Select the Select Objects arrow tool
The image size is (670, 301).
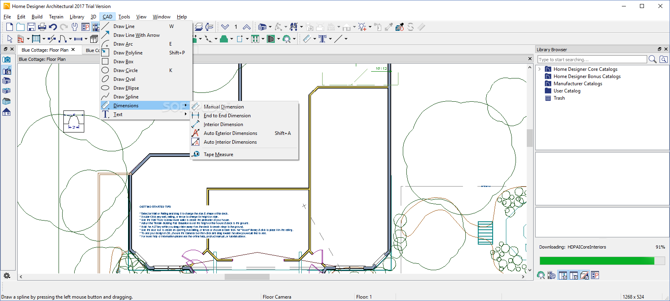(x=10, y=39)
